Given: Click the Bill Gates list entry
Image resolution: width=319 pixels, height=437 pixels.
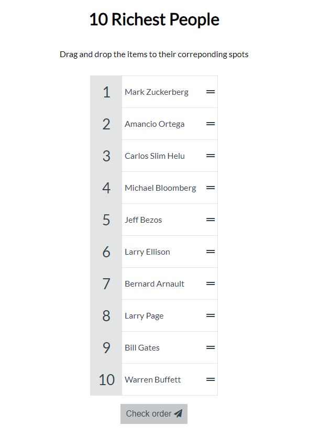Looking at the screenshot, I should point(170,347).
